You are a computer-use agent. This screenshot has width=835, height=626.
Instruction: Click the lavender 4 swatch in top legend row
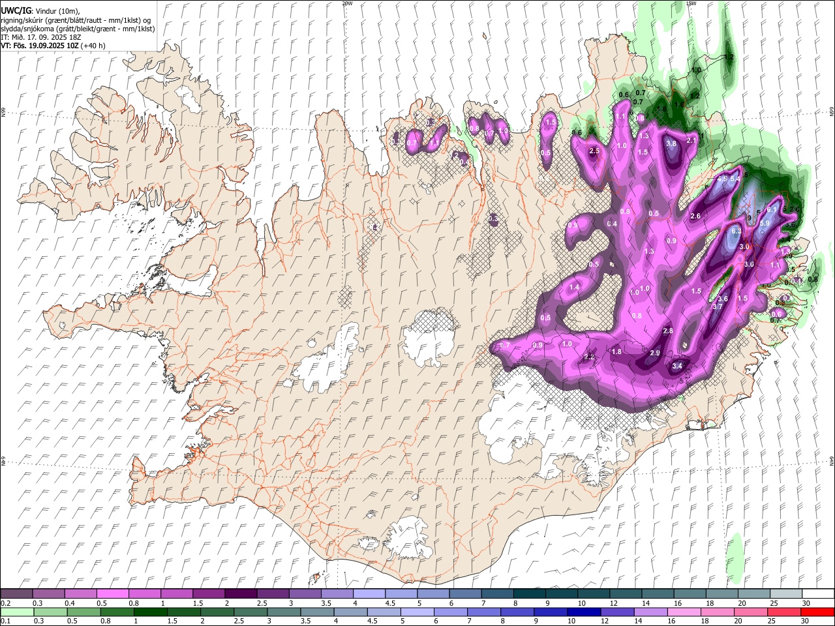pos(369,593)
